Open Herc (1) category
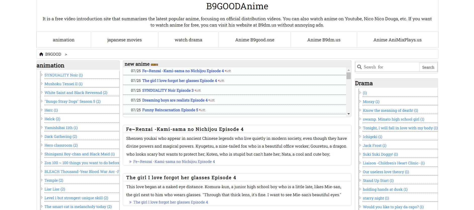Screen dimensions: 474x210 tap(51, 110)
